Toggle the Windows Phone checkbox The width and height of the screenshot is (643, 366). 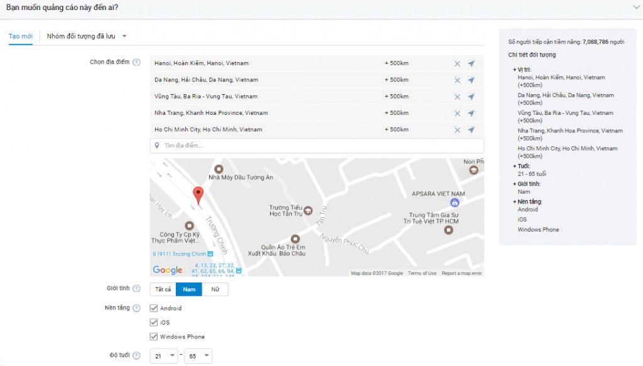(154, 336)
